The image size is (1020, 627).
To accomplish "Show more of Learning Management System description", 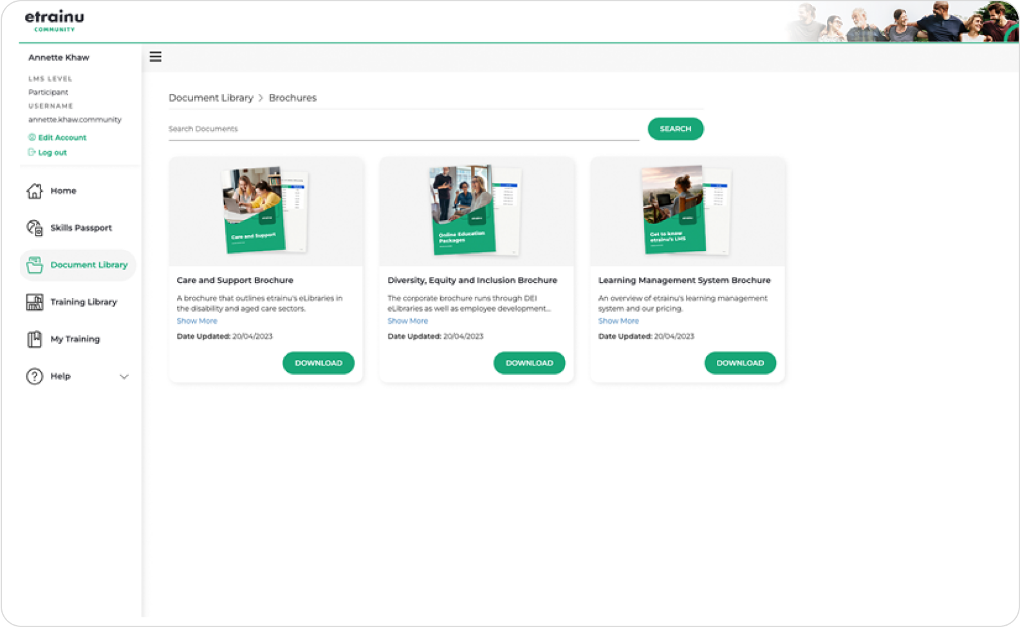I will 618,321.
